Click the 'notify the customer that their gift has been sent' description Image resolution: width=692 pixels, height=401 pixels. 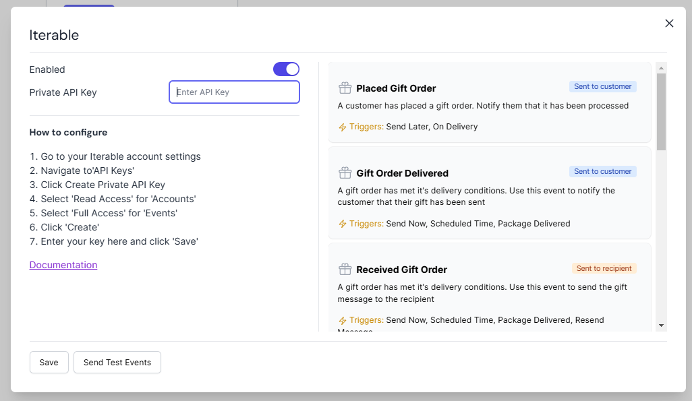click(476, 196)
